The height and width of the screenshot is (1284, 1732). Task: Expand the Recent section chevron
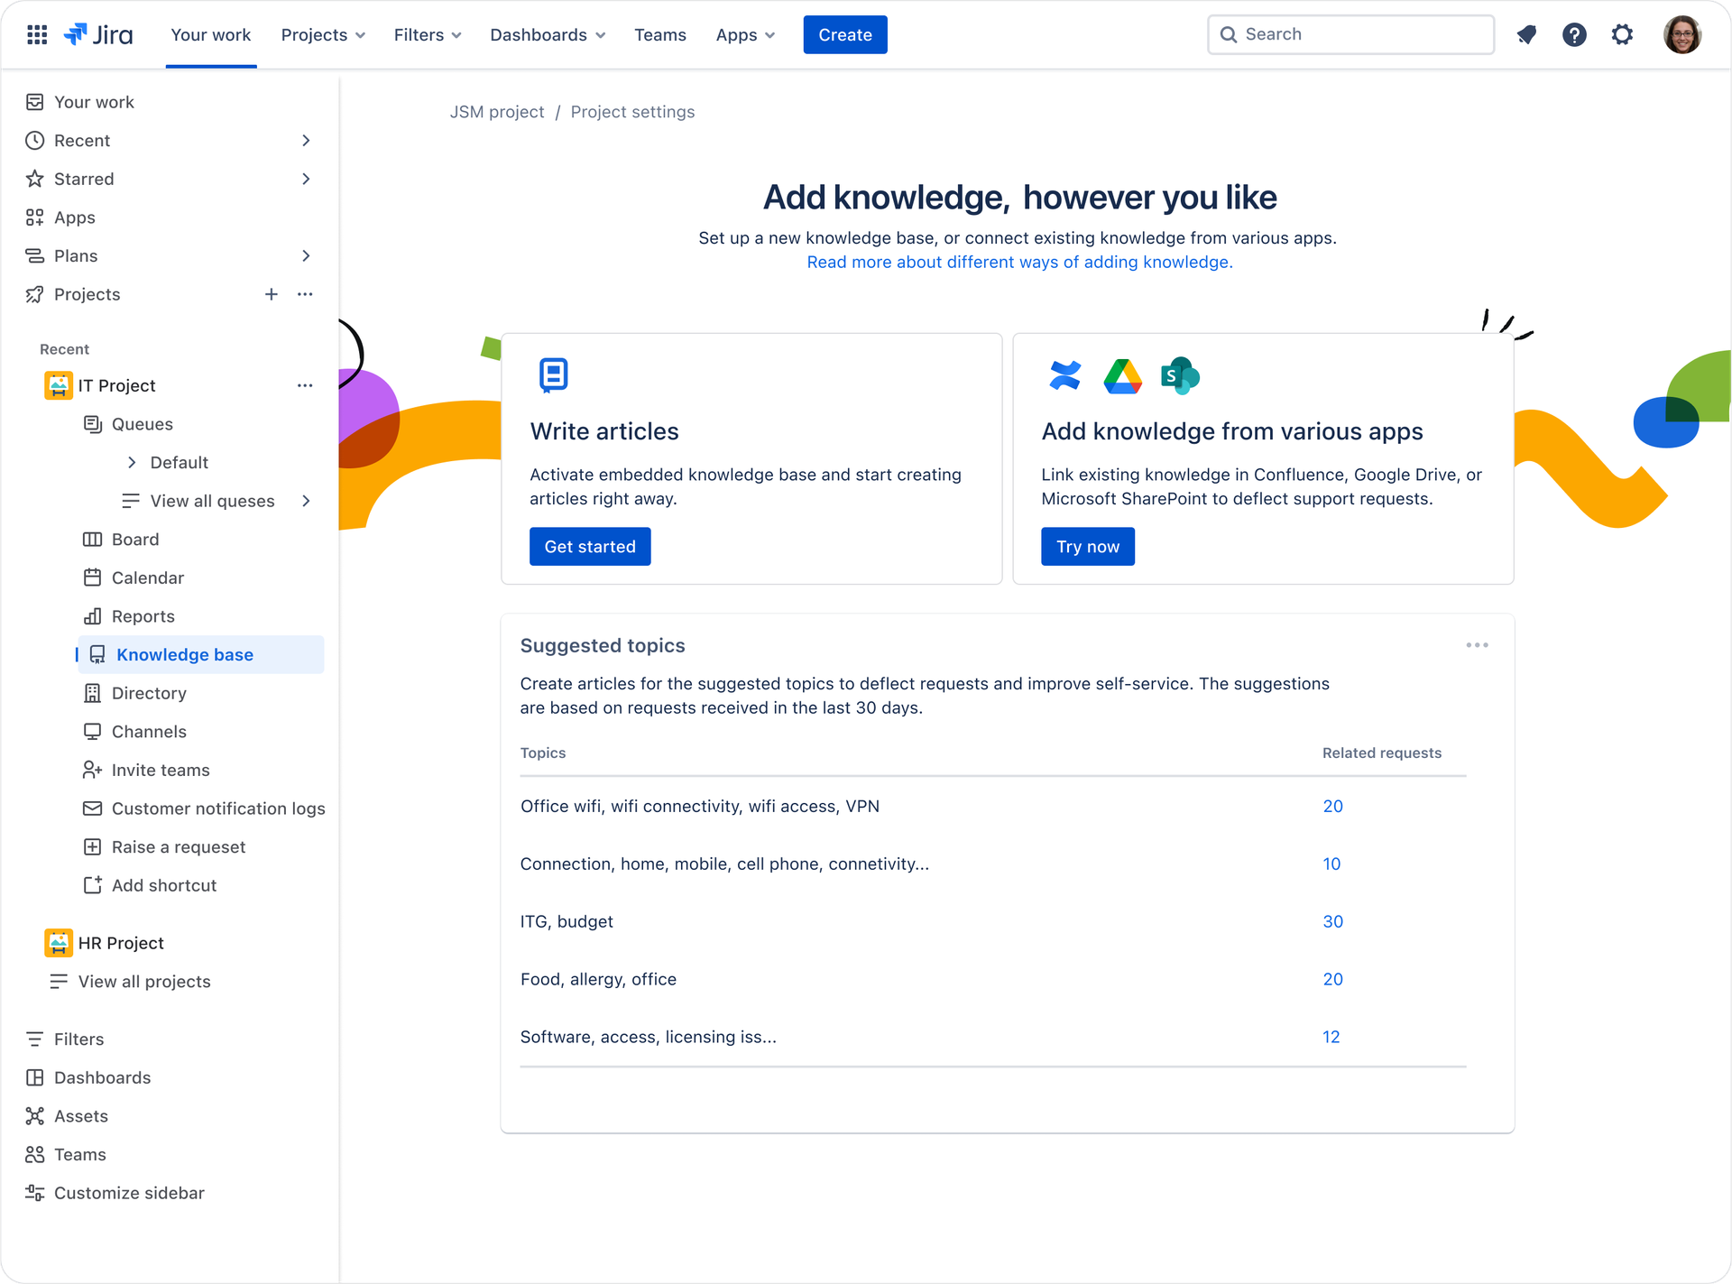click(x=306, y=141)
